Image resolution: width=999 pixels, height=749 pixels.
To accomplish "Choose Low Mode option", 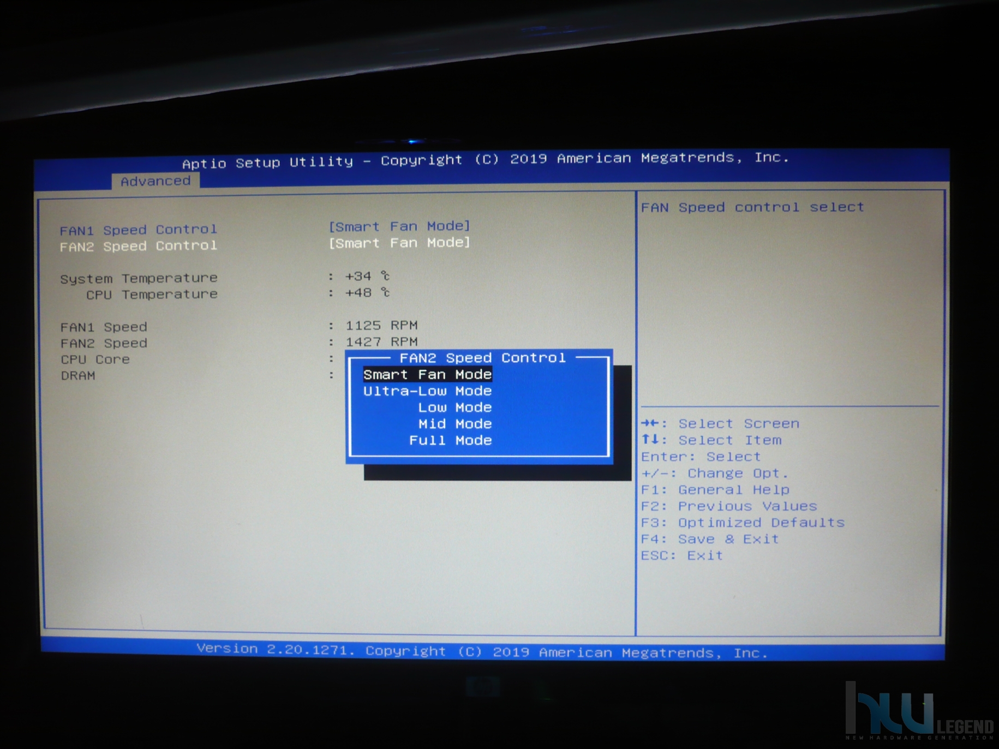I will tap(455, 408).
